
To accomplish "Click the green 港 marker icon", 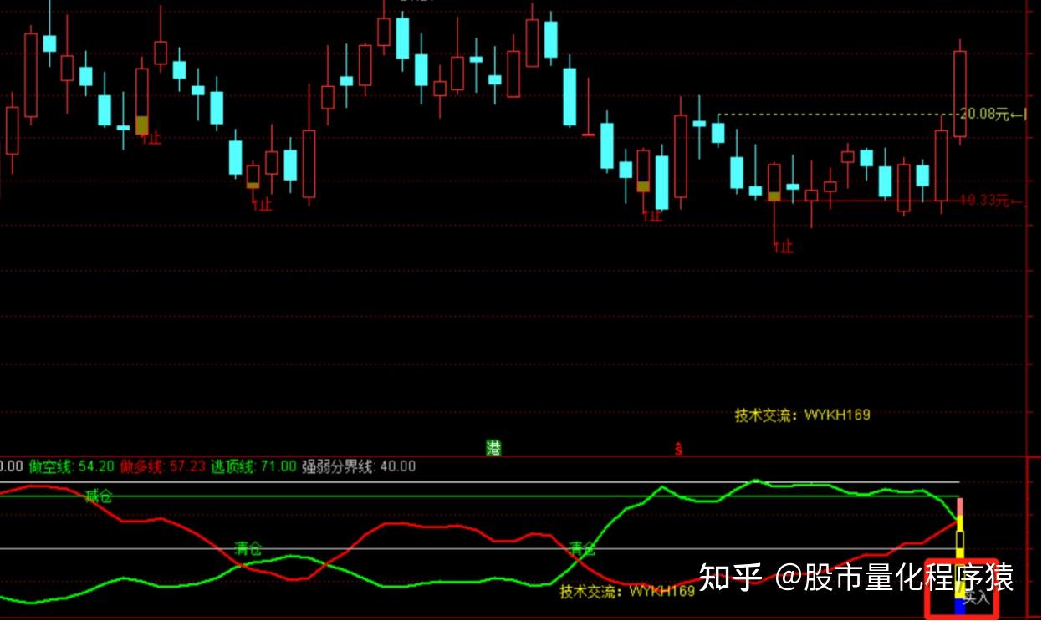I will click(x=493, y=448).
